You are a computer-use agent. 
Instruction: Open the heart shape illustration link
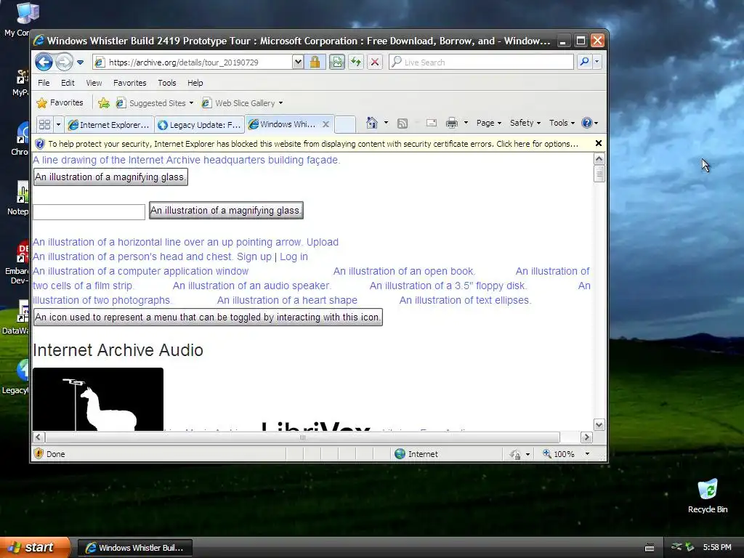tap(287, 300)
